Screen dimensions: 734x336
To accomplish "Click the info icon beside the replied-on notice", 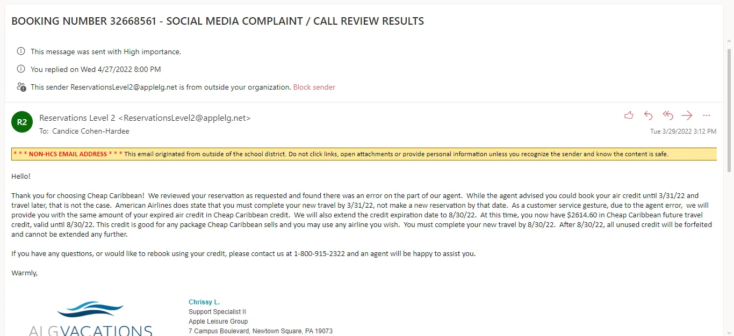I will (21, 69).
